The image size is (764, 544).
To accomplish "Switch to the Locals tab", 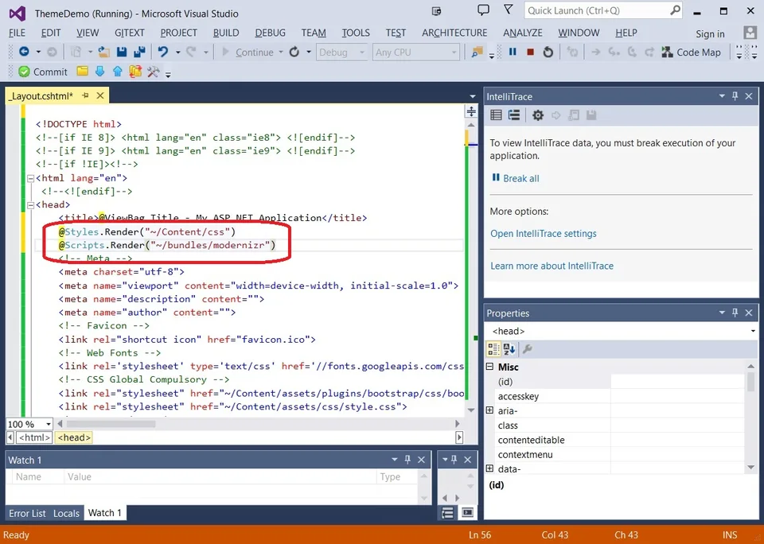I will (x=66, y=513).
